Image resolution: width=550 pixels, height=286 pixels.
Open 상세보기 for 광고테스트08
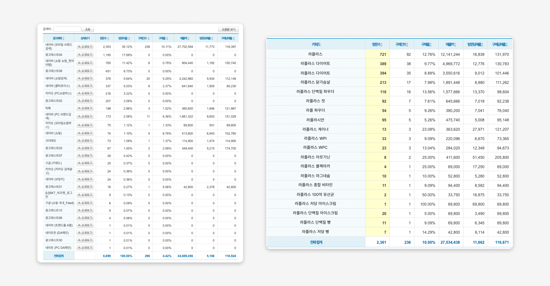pos(85,71)
